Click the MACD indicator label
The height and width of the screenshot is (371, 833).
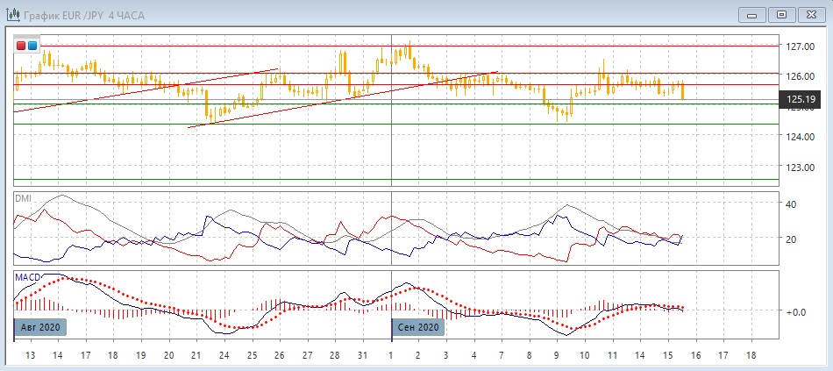tap(26, 277)
